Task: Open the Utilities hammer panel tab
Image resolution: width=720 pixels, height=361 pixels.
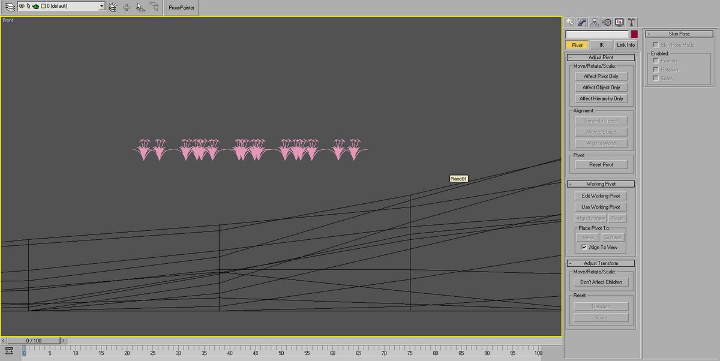Action: 631,22
